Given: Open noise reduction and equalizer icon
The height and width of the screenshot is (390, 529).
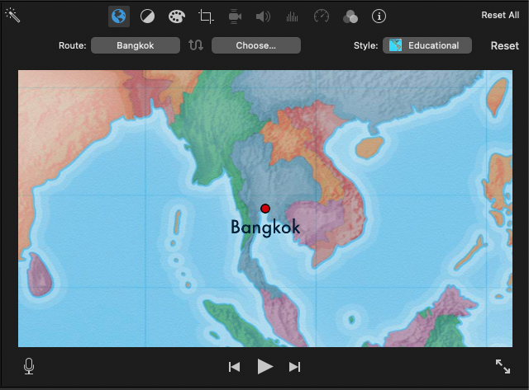Looking at the screenshot, I should [x=292, y=16].
